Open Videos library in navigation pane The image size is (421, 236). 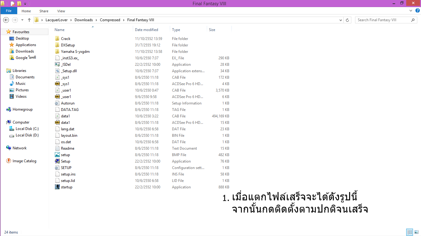click(x=21, y=96)
